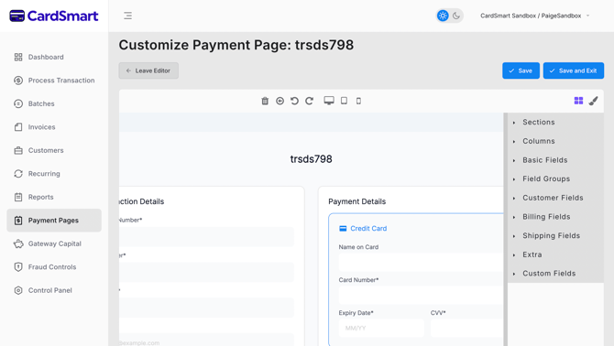
Task: Toggle the hamburger sidebar menu
Action: click(127, 16)
